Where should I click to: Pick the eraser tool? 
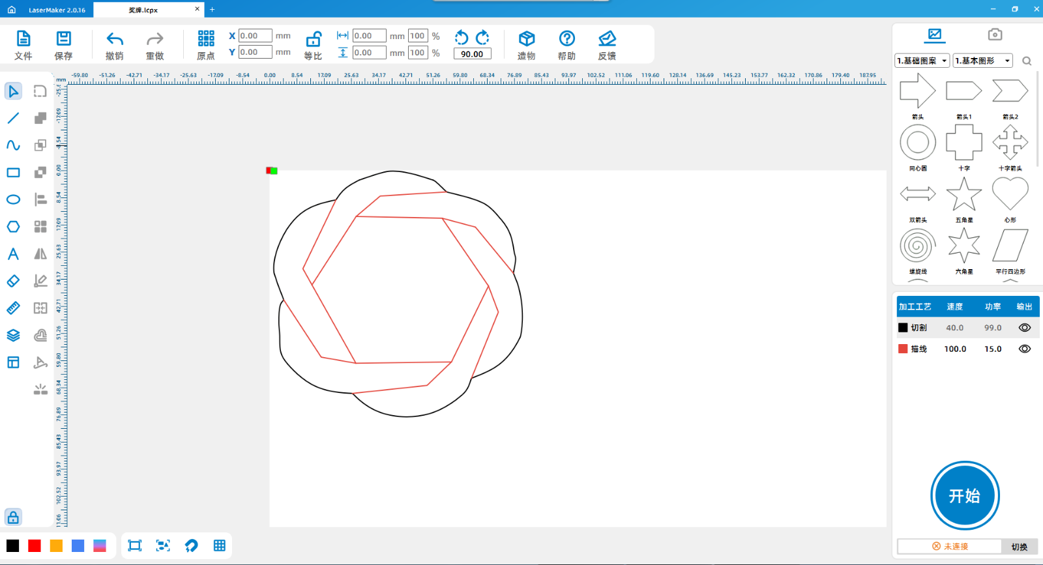click(x=13, y=281)
